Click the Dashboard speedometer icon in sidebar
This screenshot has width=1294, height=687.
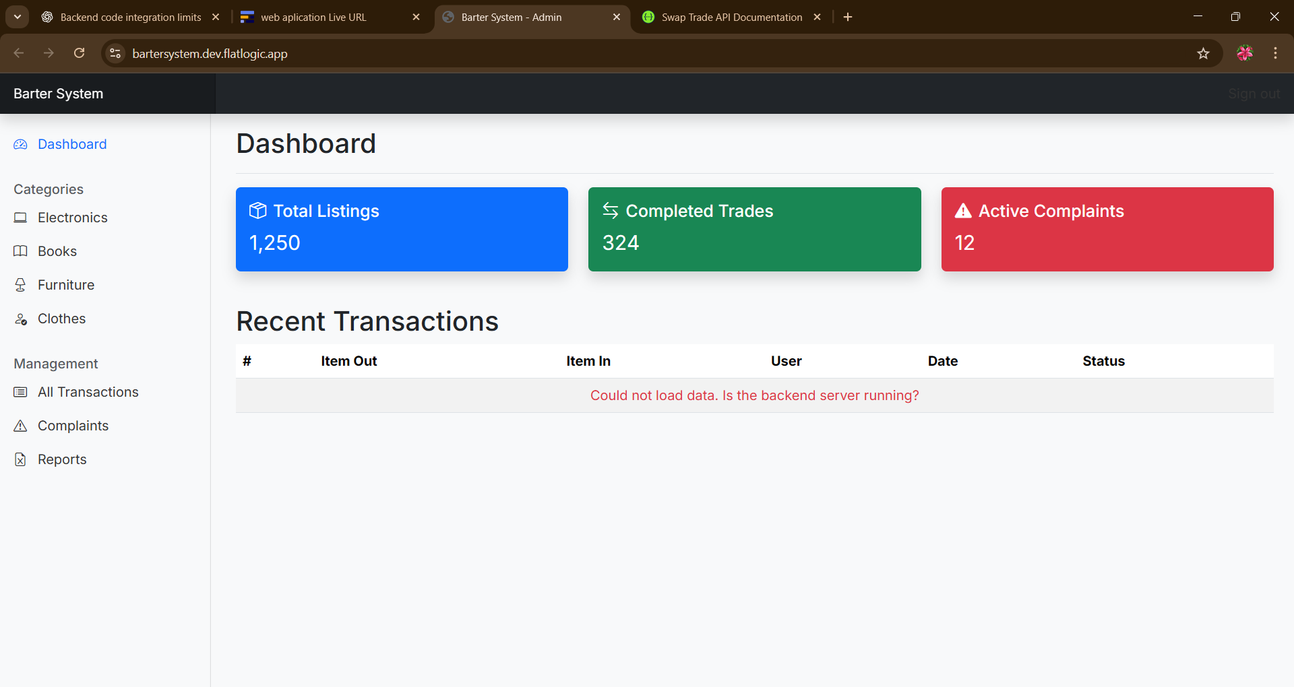(20, 144)
